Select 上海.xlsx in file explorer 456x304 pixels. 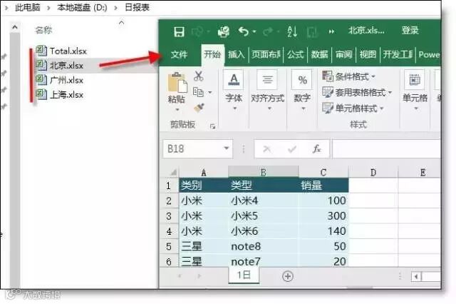click(60, 95)
